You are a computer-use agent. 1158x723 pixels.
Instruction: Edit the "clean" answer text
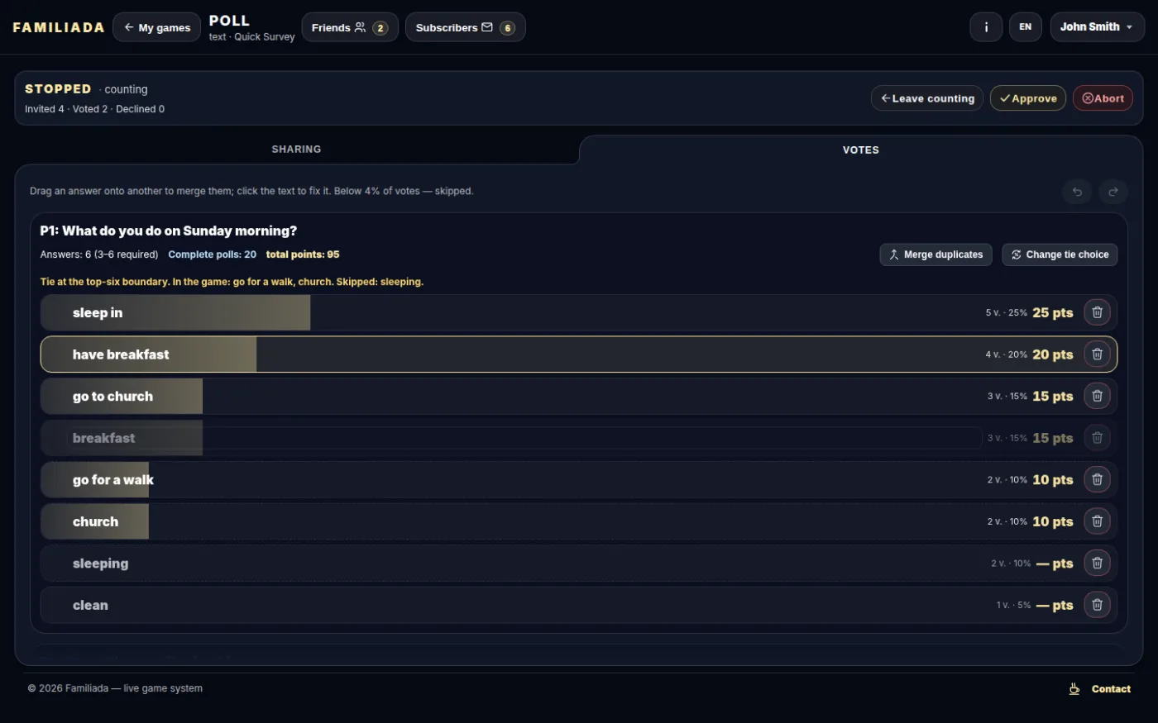pos(90,605)
